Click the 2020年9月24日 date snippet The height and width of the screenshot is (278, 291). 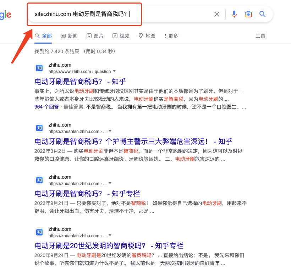tap(51, 255)
